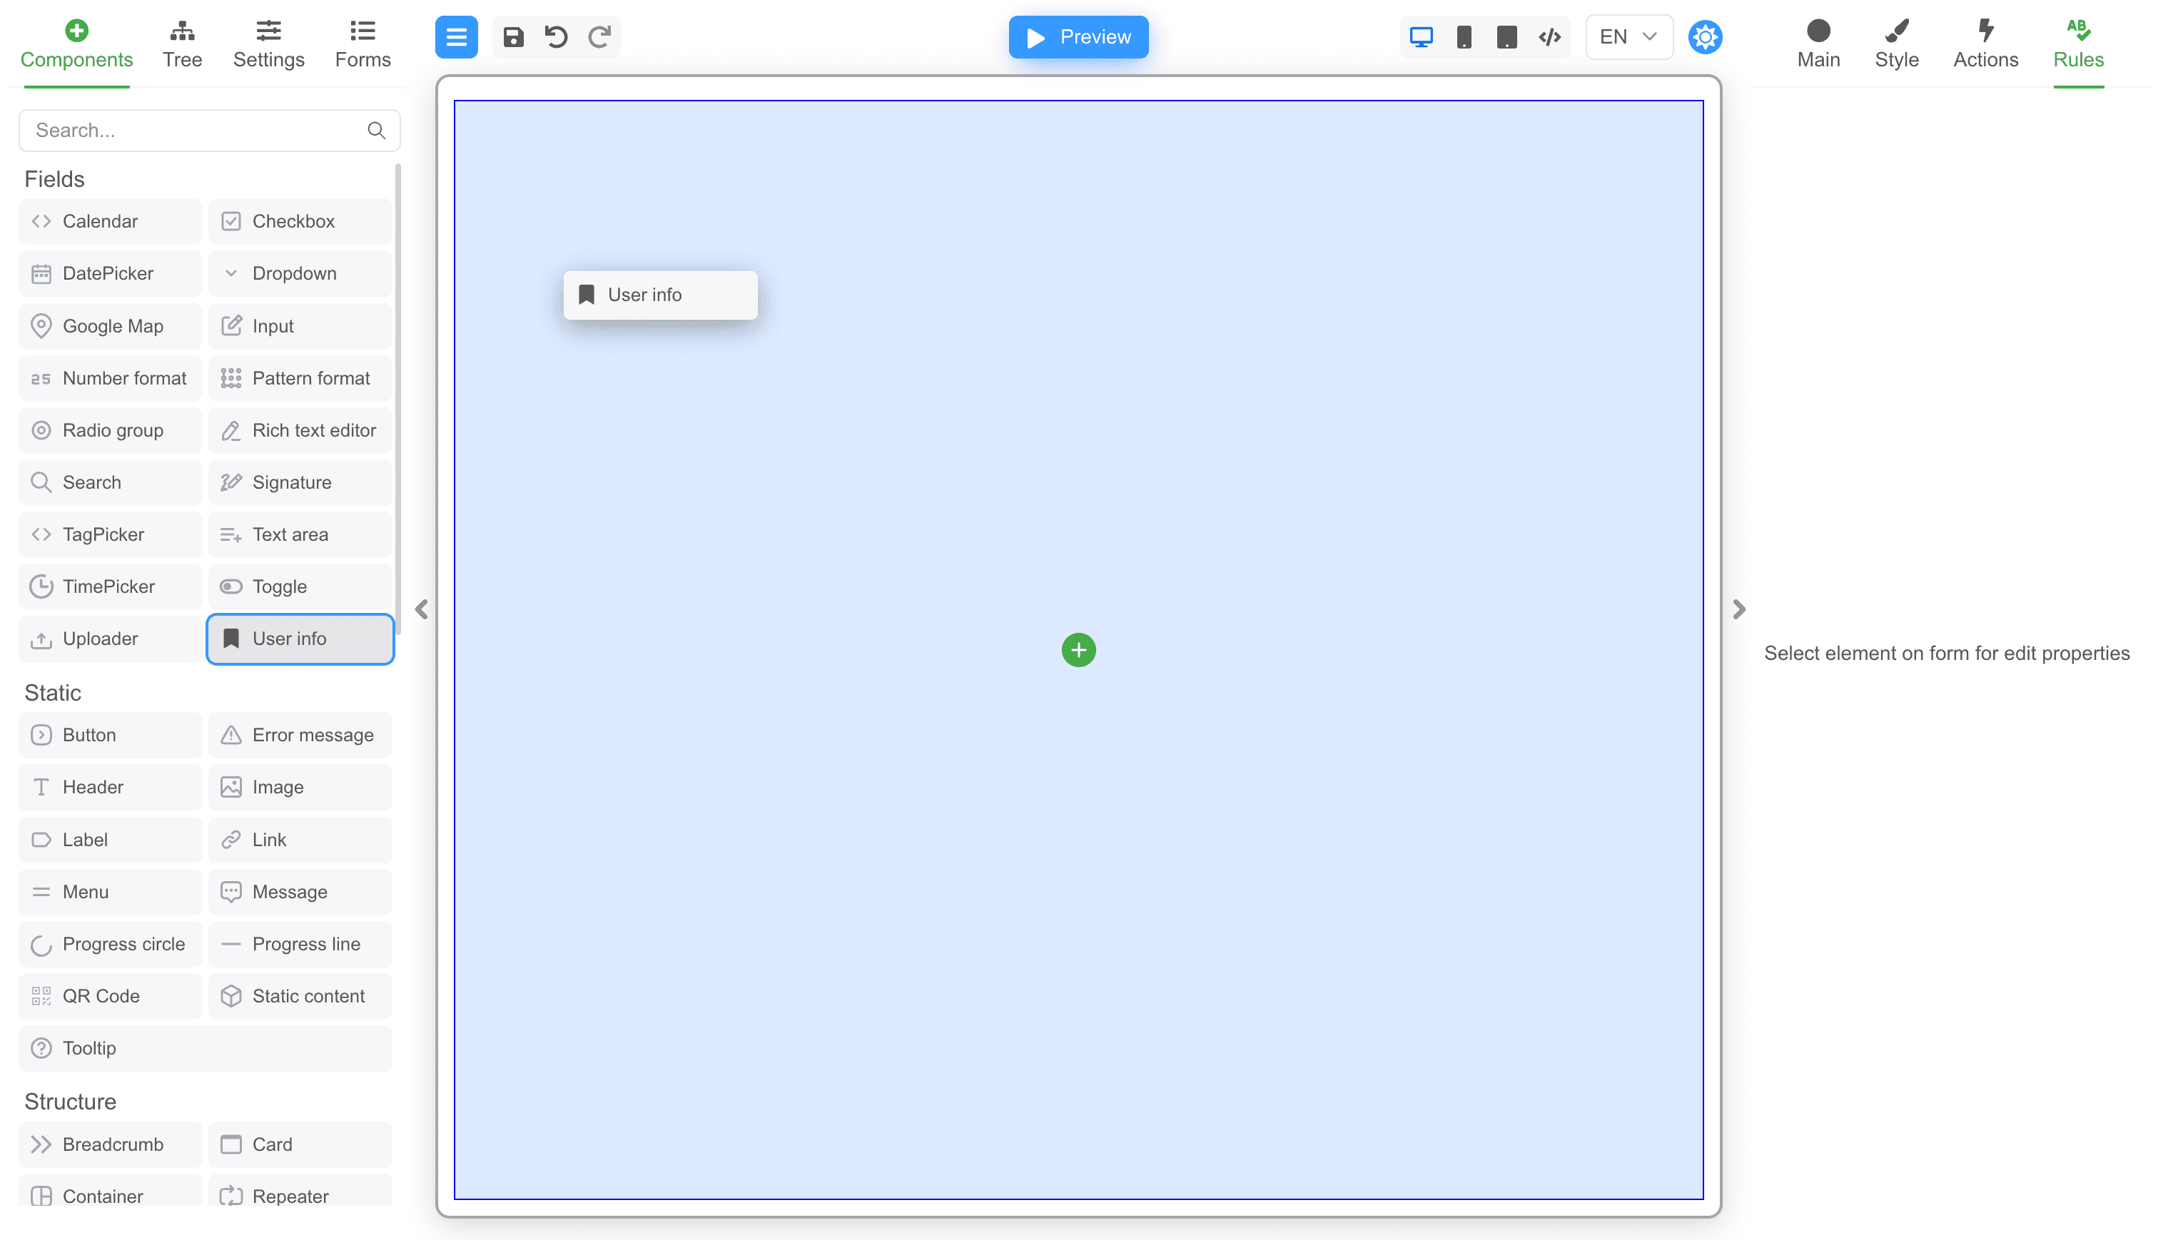Select the Checkbox component
The image size is (2158, 1240).
pyautogui.click(x=300, y=221)
